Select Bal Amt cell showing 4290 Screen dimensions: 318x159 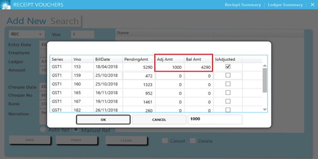pyautogui.click(x=198, y=67)
